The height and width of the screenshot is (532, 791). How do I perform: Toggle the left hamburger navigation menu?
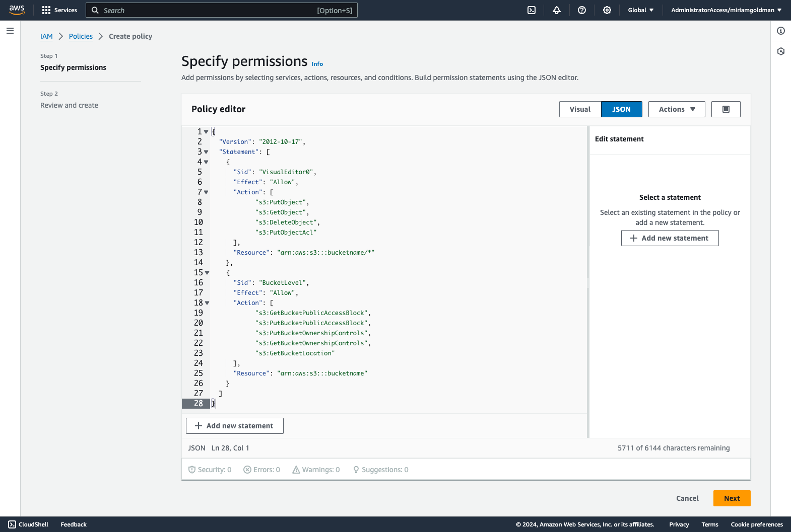click(x=10, y=31)
